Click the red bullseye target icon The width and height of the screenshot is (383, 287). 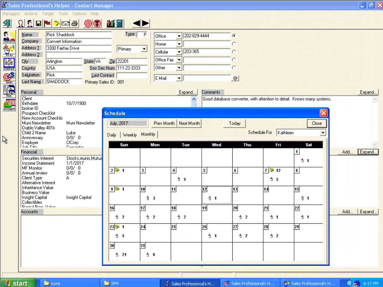pos(88,23)
